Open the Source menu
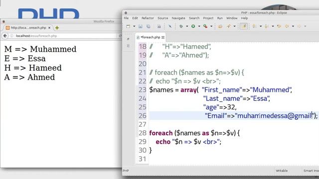Viewport: 319px width, 179px height. coord(163,18)
